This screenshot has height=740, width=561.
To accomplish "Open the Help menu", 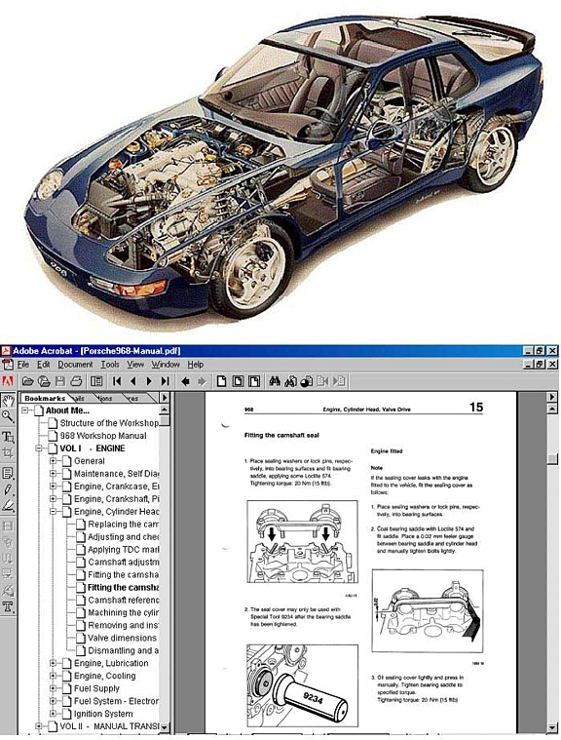I will pos(195,365).
